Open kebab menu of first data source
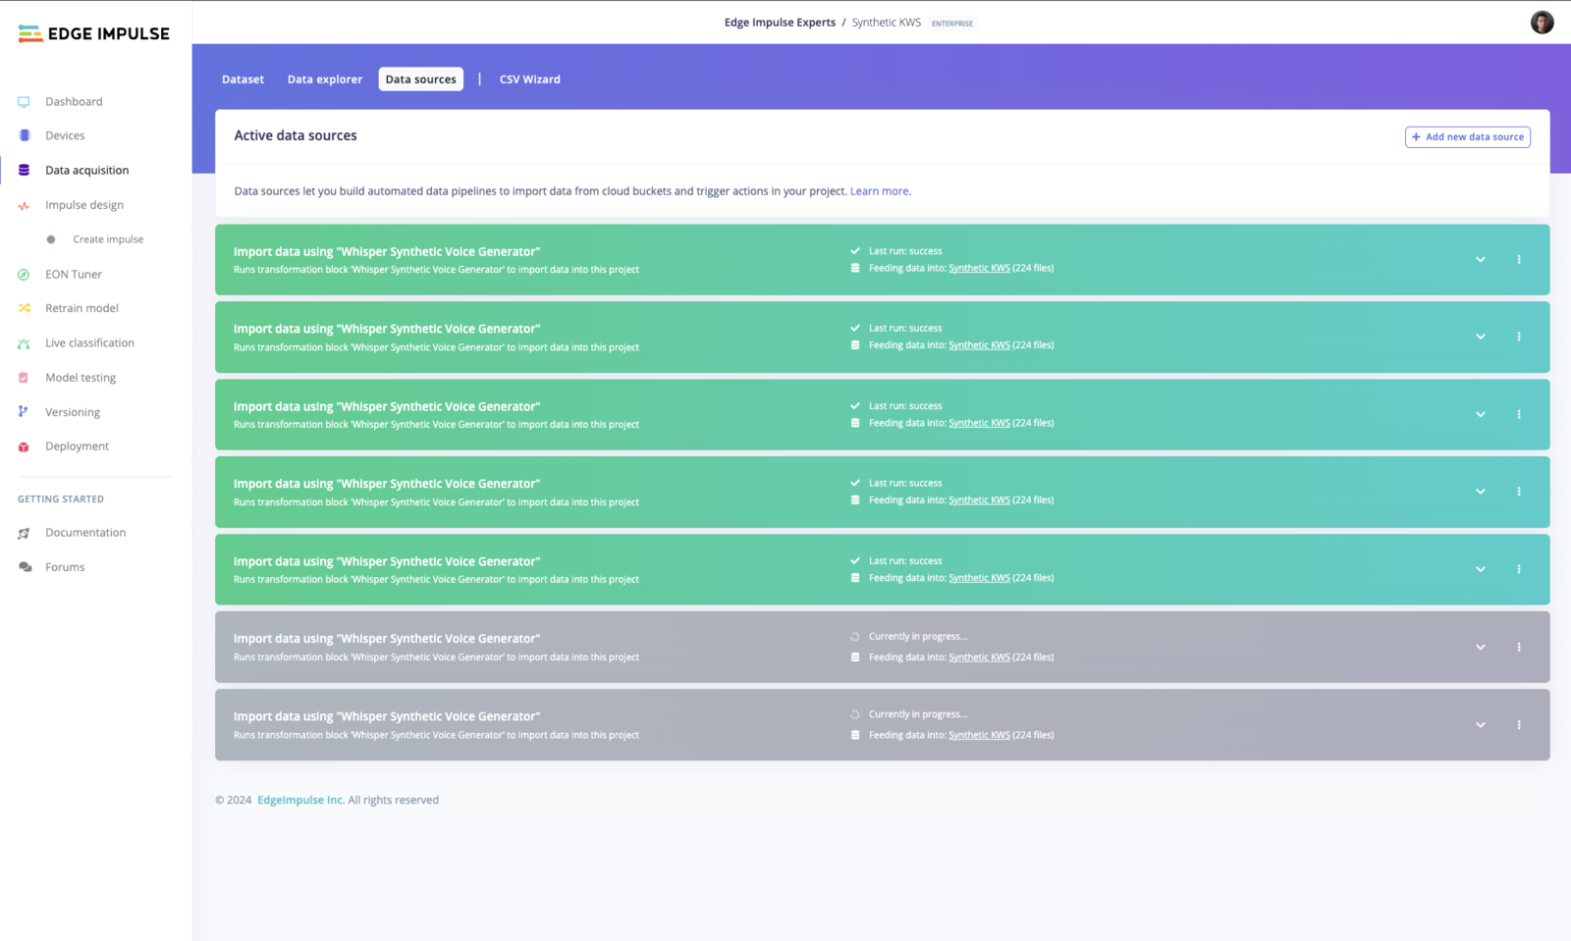The height and width of the screenshot is (941, 1571). tap(1519, 260)
